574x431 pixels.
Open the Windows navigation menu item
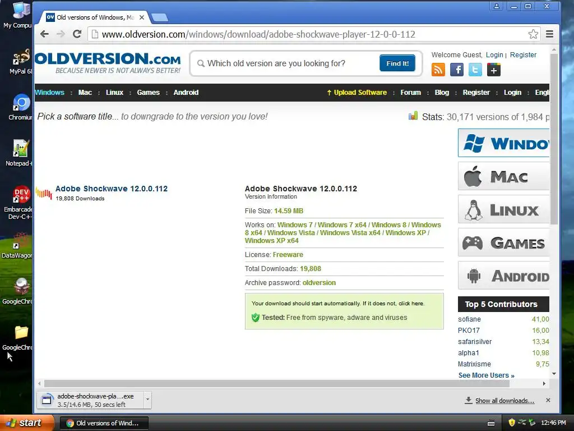pos(49,93)
